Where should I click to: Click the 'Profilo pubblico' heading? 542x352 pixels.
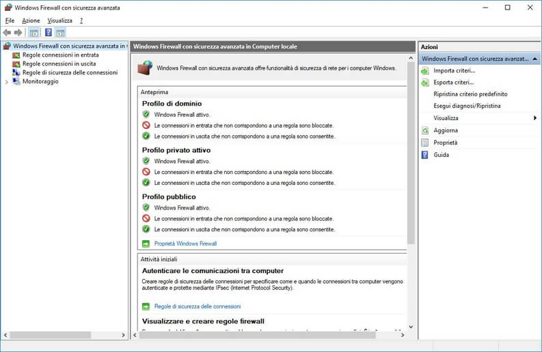pyautogui.click(x=169, y=196)
